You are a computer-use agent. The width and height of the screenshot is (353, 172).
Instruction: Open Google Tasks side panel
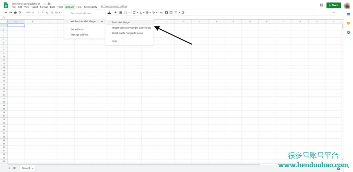coord(349,33)
